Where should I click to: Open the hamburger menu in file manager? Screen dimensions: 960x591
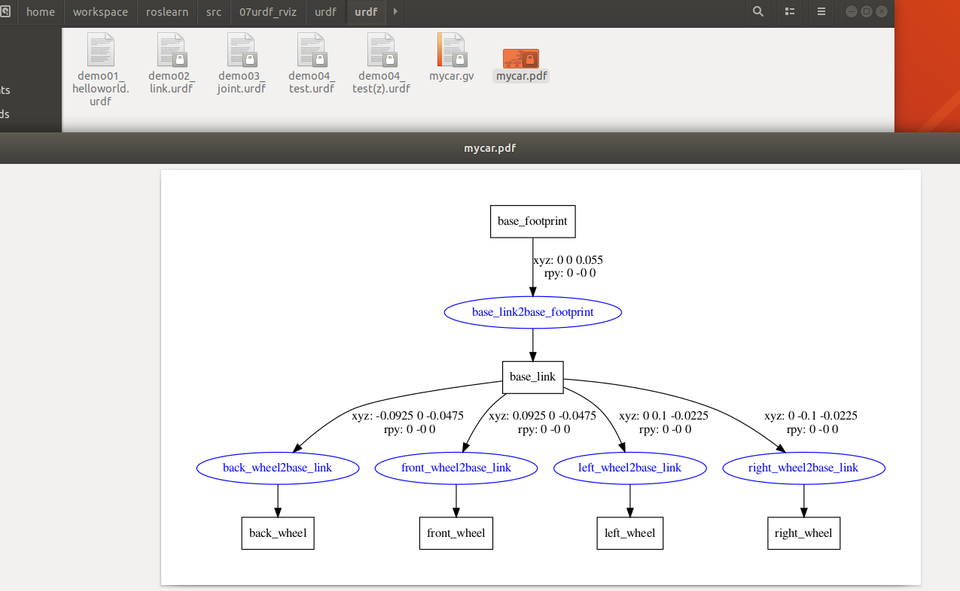click(821, 12)
